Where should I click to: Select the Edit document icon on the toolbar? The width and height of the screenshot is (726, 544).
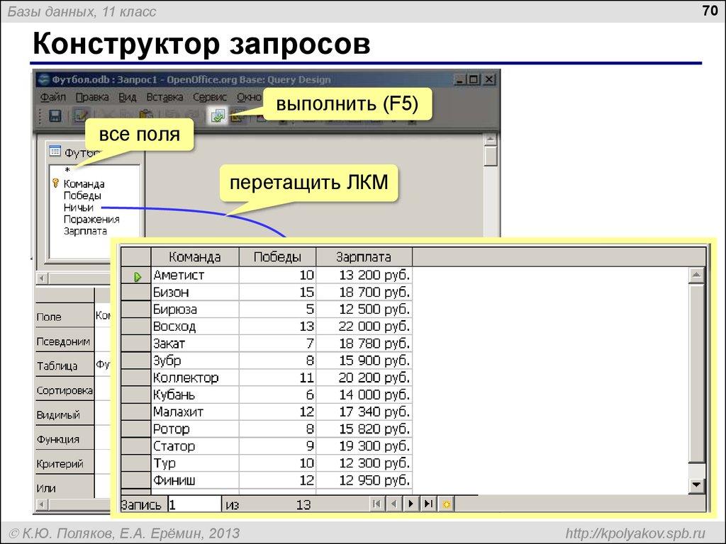[79, 115]
